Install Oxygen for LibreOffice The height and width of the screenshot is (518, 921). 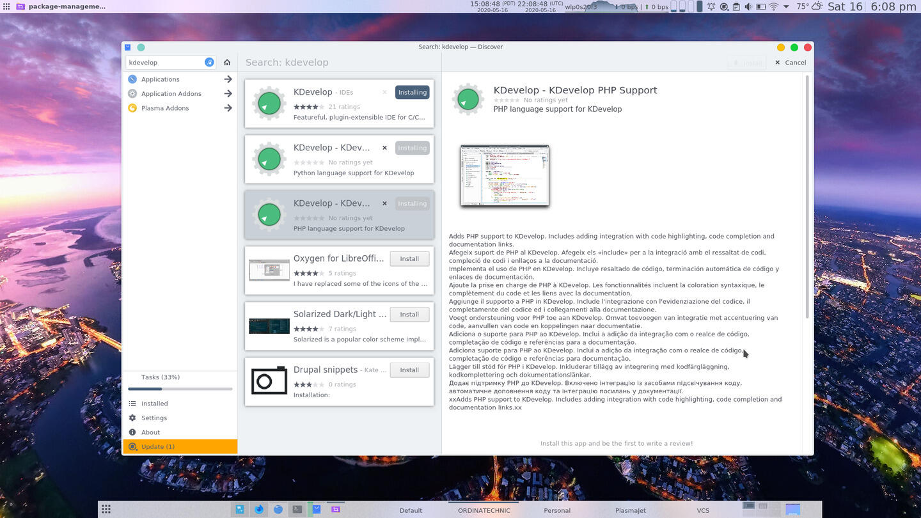tap(409, 259)
